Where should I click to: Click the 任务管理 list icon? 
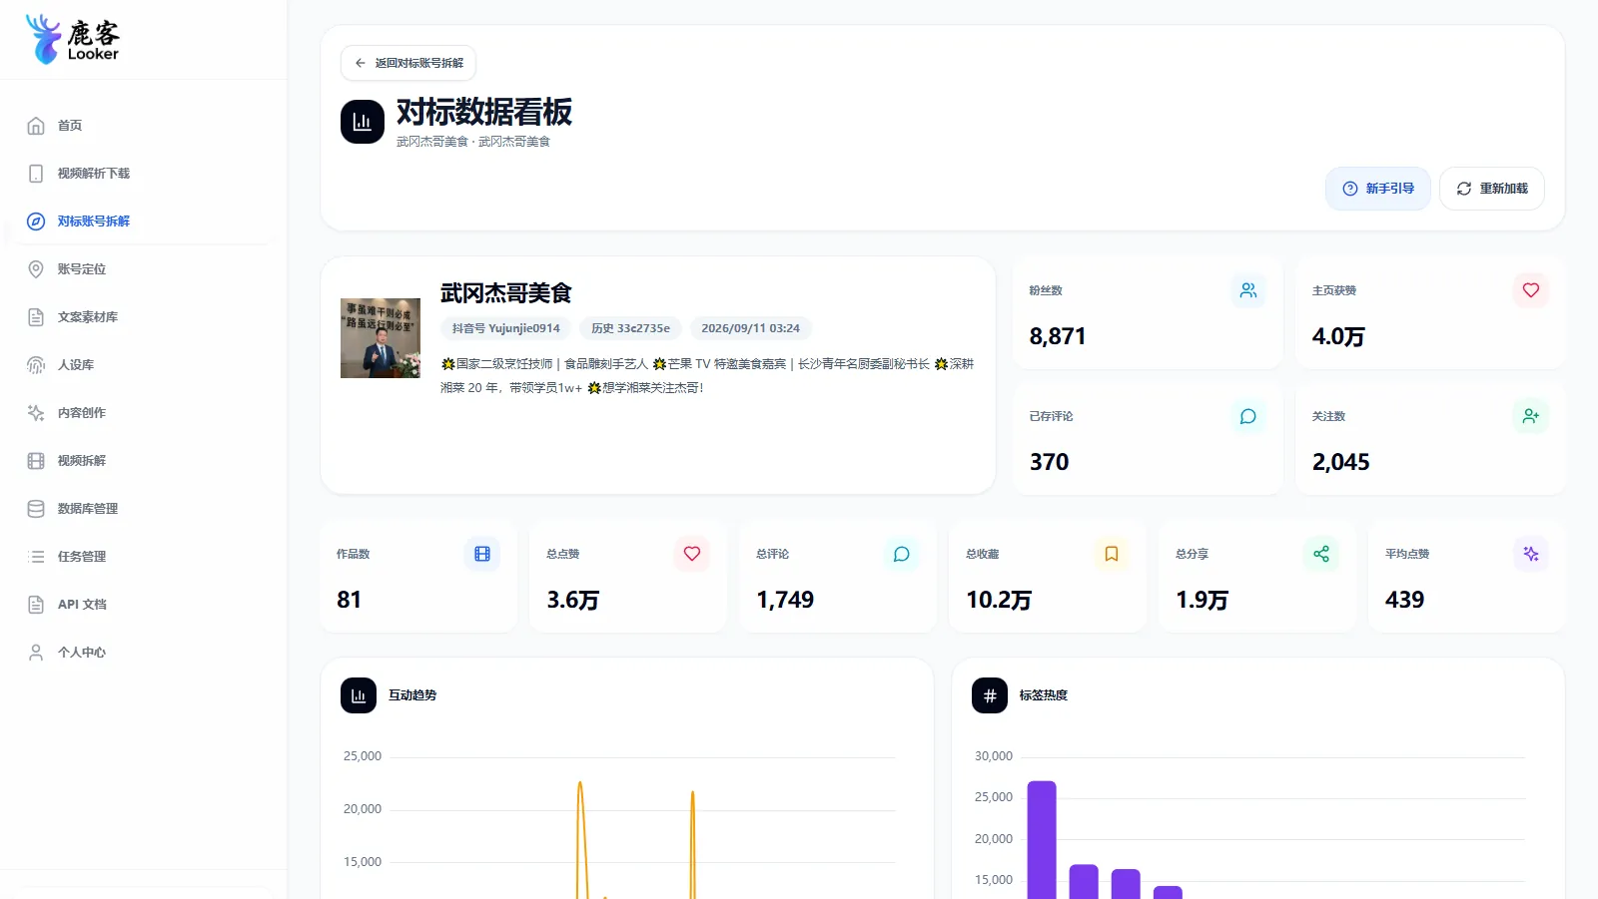click(36, 557)
